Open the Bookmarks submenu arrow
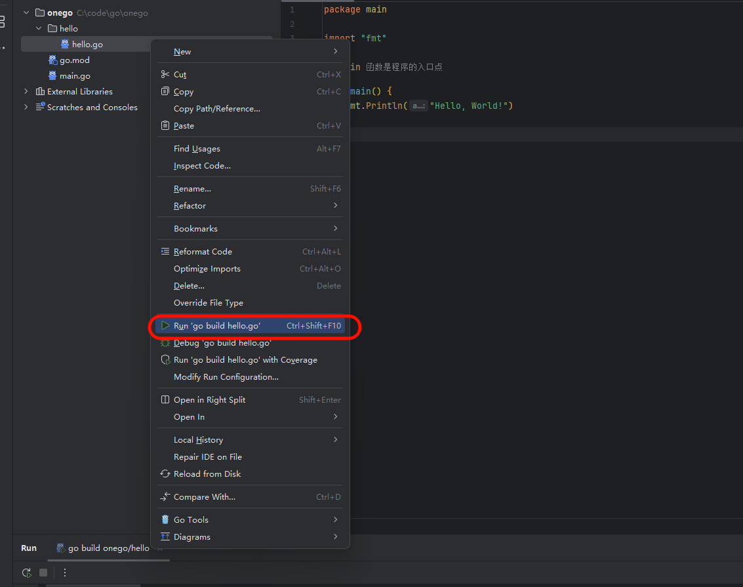Image resolution: width=743 pixels, height=587 pixels. coord(336,228)
